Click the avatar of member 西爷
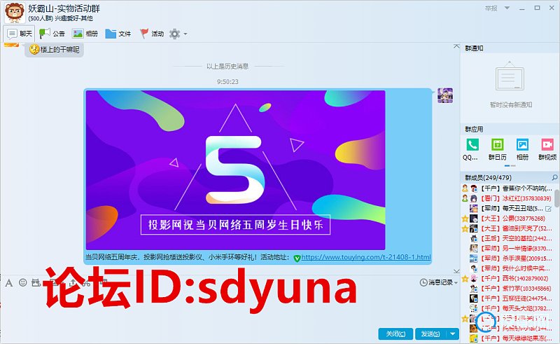 point(474,278)
